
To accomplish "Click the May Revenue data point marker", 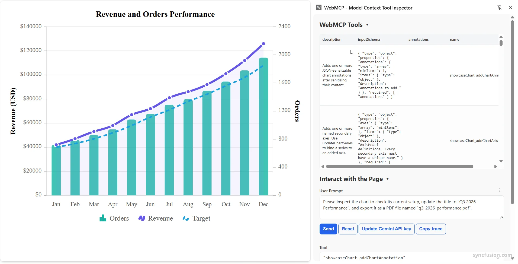I will [x=131, y=115].
